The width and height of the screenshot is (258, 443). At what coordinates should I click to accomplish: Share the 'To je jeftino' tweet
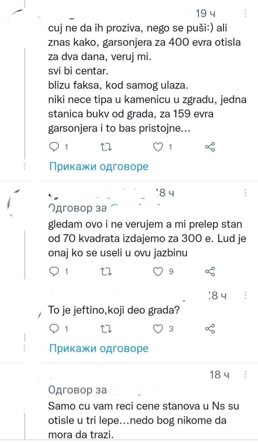tap(211, 329)
